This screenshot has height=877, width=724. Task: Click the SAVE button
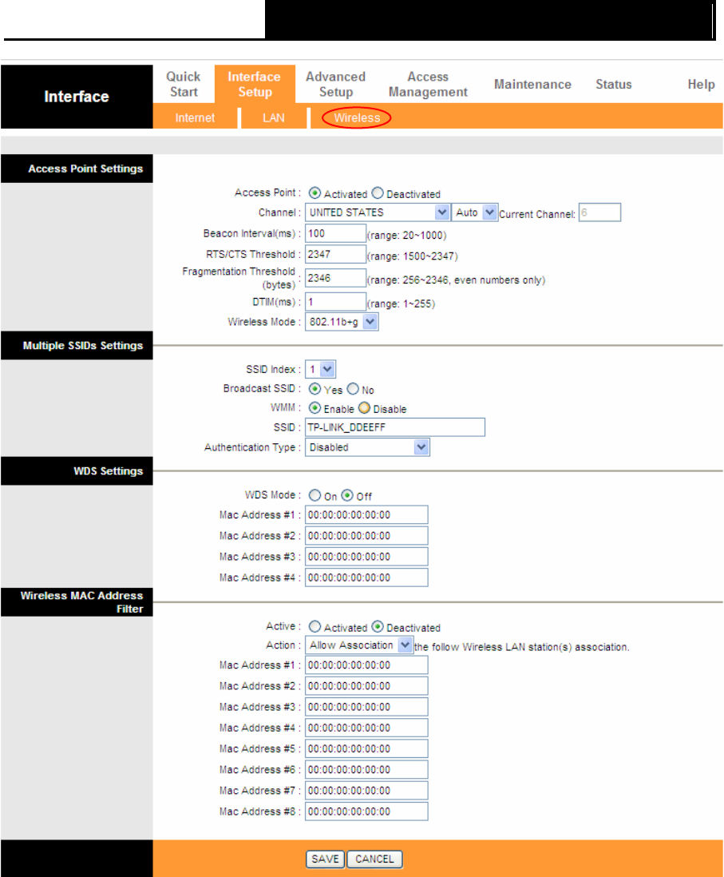point(325,859)
